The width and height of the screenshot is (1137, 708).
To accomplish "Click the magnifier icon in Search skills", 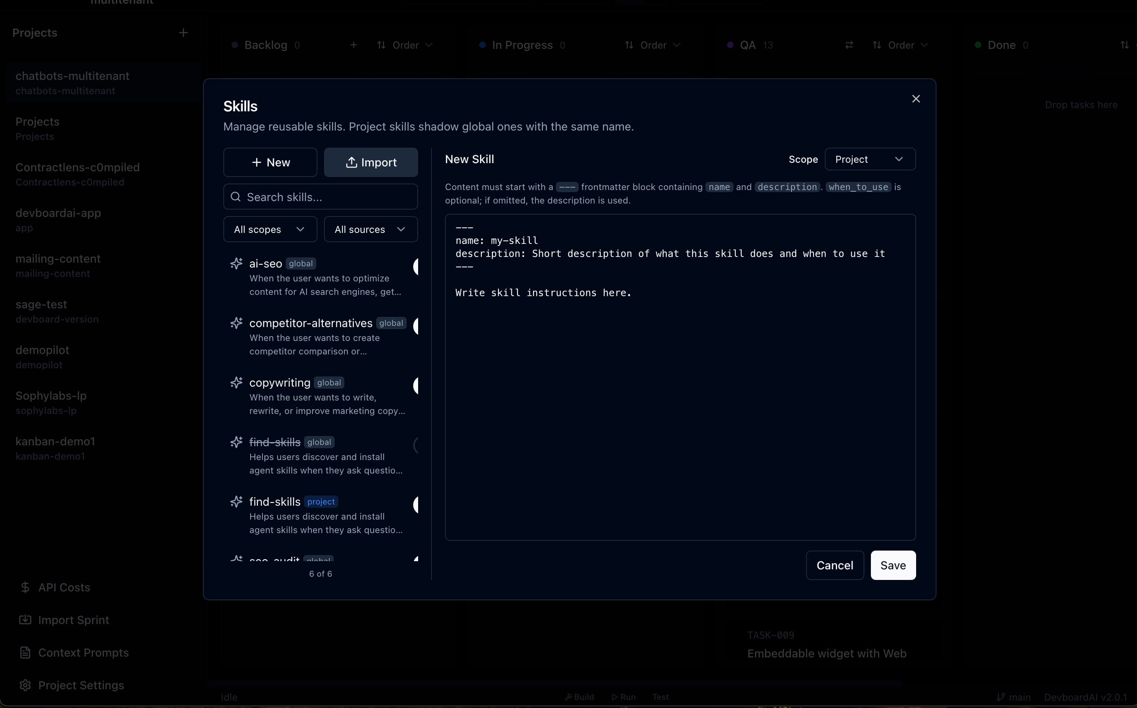I will click(236, 197).
